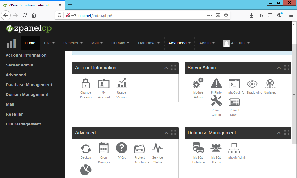297x178 pixels.
Task: Open the Updates antenna icon
Action: [270, 84]
